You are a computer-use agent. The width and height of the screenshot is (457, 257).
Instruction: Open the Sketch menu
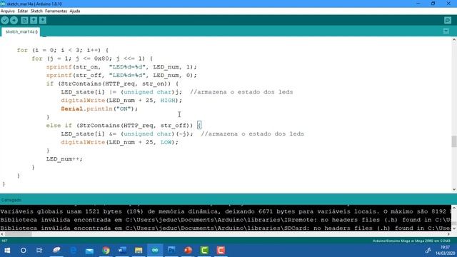pyautogui.click(x=36, y=11)
